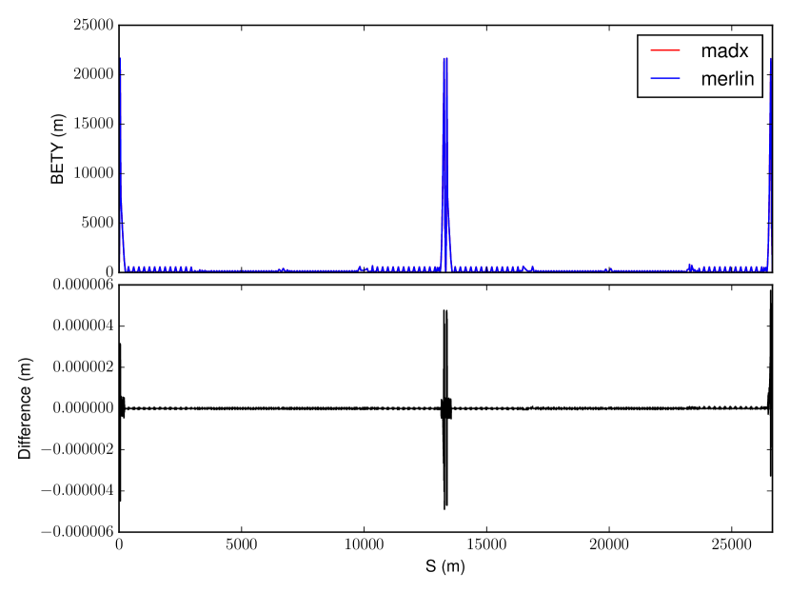The width and height of the screenshot is (790, 593).
Task: Click the 0.000004 tick on Difference axis
Action: pyautogui.click(x=83, y=326)
